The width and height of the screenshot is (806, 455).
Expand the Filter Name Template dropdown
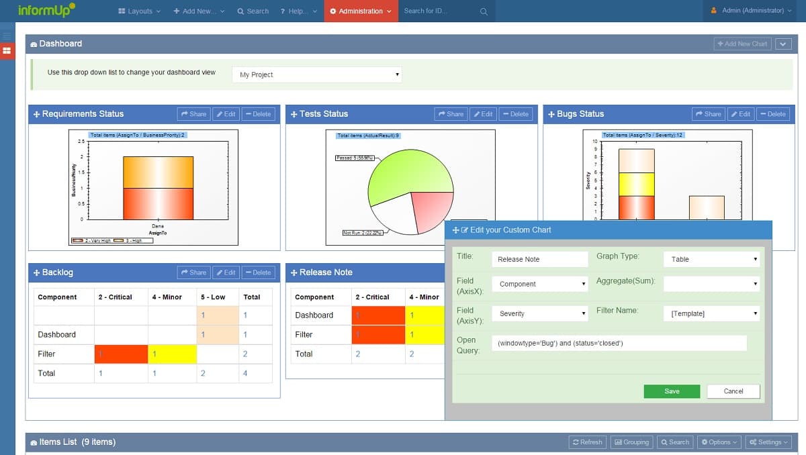pyautogui.click(x=711, y=313)
